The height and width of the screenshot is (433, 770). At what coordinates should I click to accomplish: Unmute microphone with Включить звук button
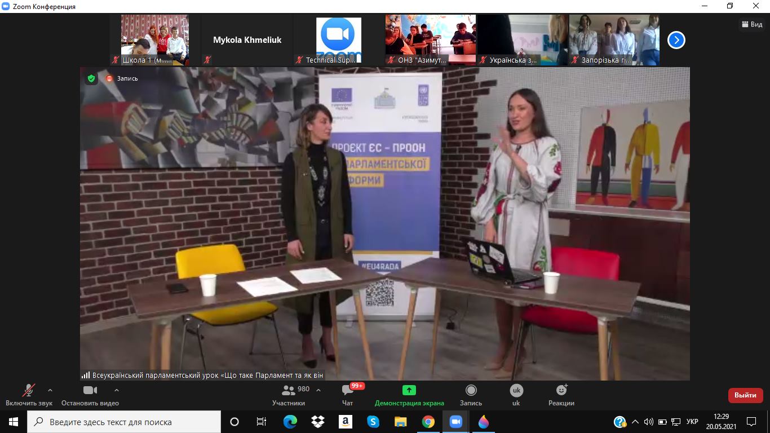coord(29,395)
